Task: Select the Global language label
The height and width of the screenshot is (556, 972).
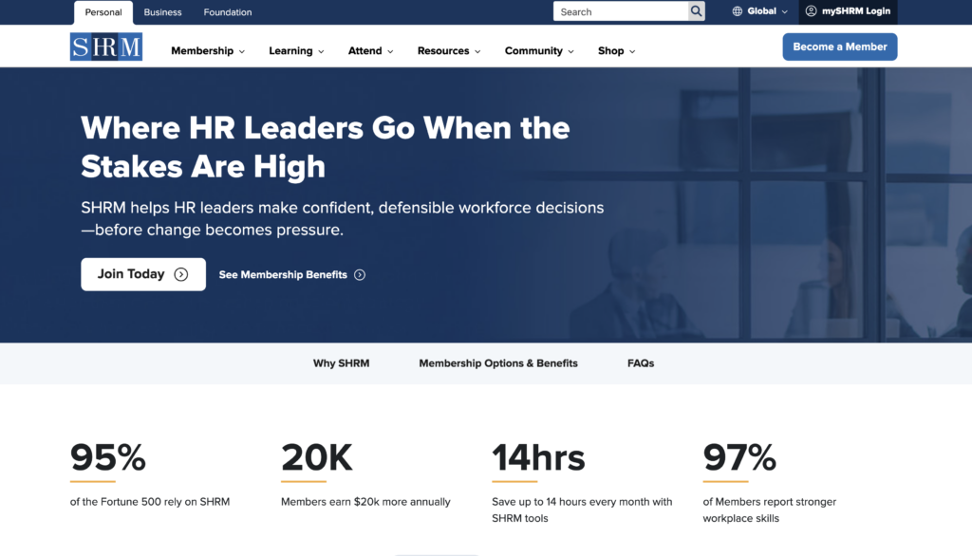Action: click(762, 11)
